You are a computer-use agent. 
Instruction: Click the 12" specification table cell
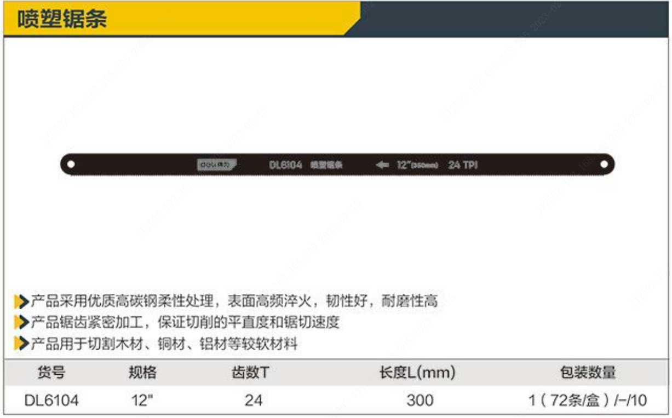(142, 400)
